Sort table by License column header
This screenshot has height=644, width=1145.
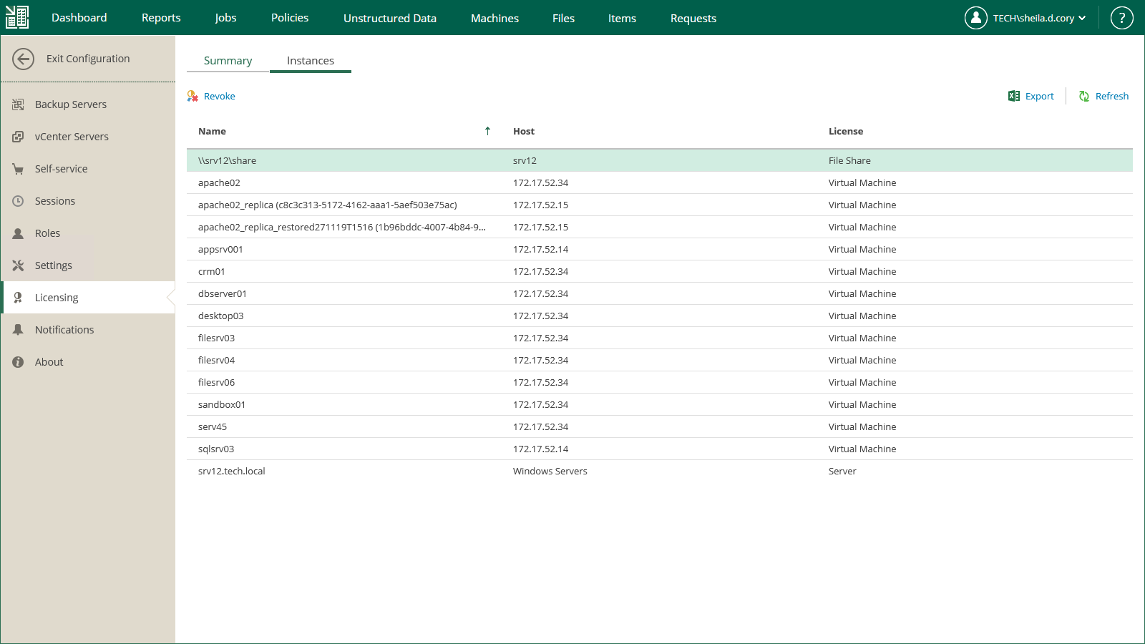coord(846,131)
